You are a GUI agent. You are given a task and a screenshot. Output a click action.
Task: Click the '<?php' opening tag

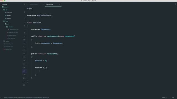[30, 9]
